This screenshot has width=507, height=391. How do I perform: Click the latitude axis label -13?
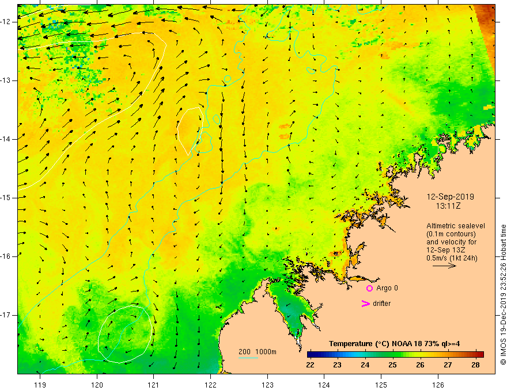coord(6,80)
